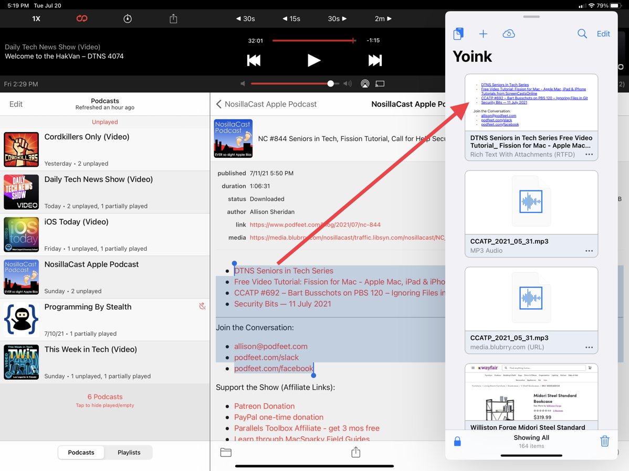Tap Edit in the Yoink panel
The height and width of the screenshot is (471, 629).
pos(603,34)
